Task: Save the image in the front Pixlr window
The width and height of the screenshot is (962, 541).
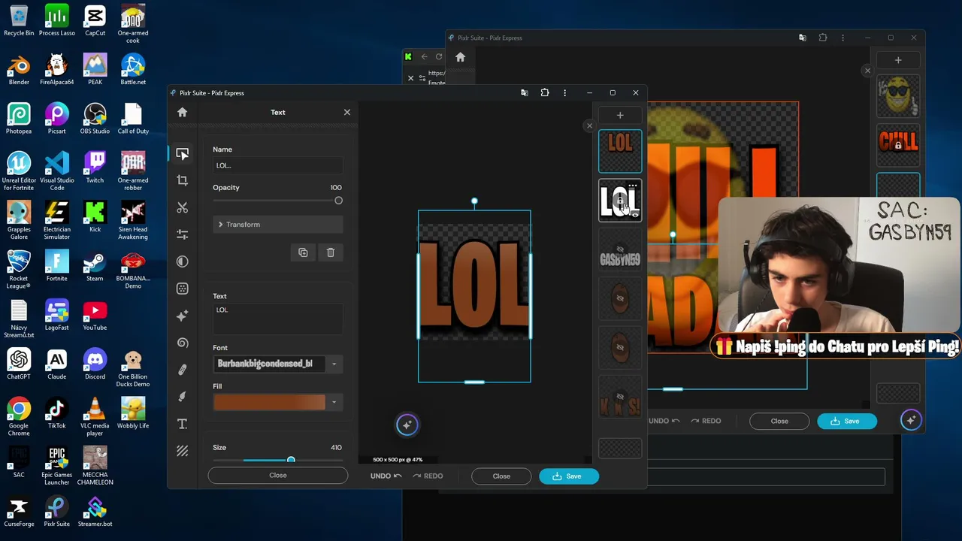Action: (569, 476)
